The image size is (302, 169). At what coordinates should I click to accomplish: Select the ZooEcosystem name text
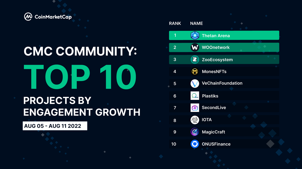(217, 60)
